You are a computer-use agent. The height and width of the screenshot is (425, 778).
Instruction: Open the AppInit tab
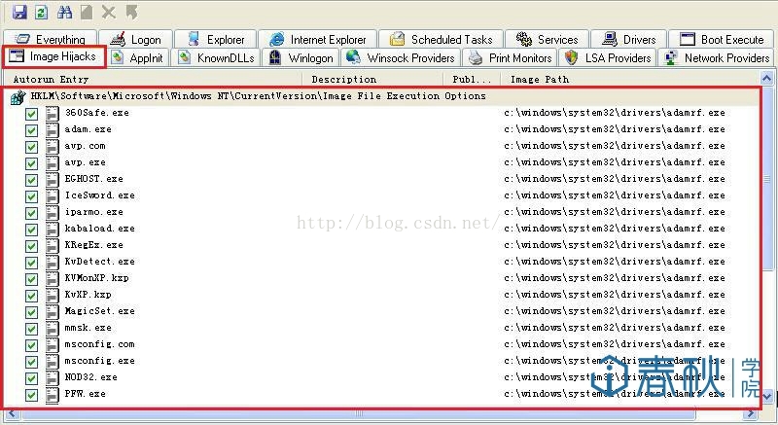(x=137, y=58)
